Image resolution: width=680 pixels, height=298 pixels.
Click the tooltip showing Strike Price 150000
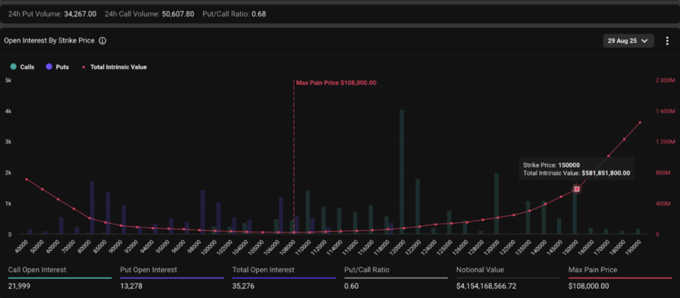(576, 169)
